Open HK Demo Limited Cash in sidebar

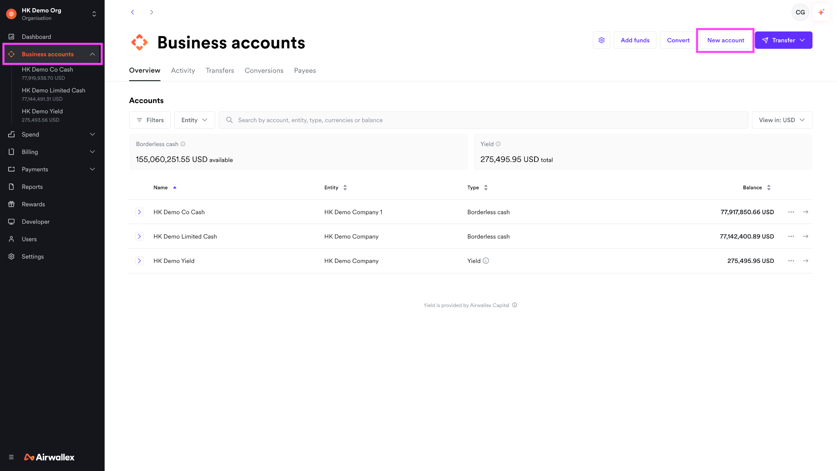(x=54, y=94)
